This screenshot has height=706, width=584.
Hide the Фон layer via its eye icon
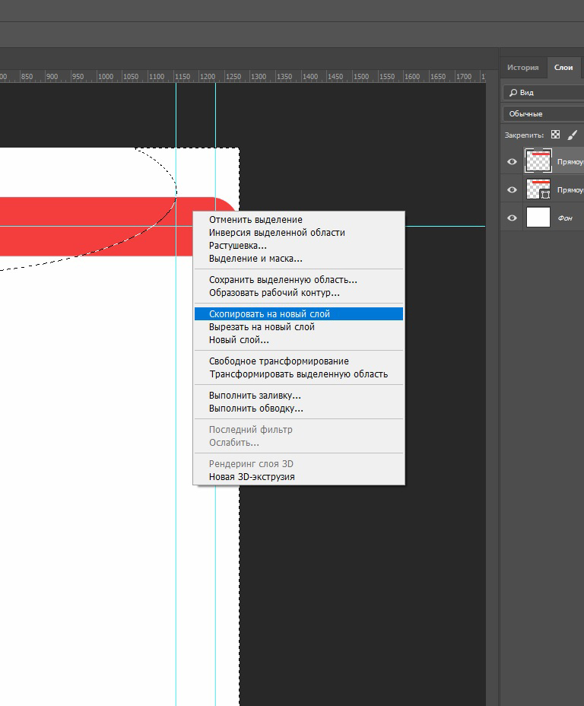(x=512, y=218)
